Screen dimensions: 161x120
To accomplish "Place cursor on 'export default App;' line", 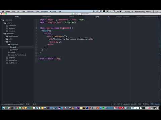I will click(x=50, y=58).
